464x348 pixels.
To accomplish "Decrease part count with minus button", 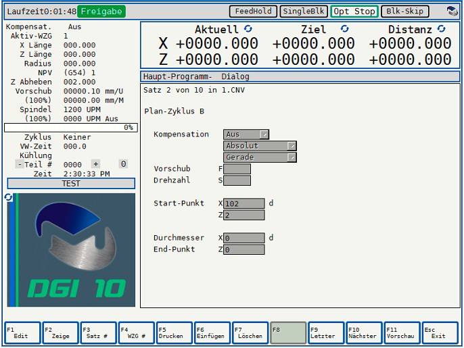I will point(20,164).
